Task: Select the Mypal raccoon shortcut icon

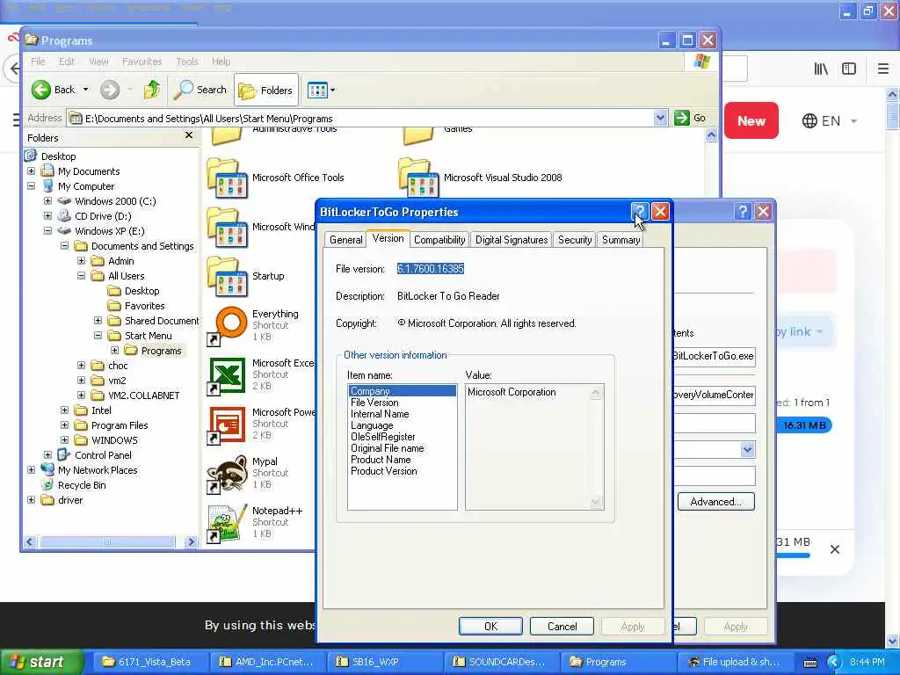Action: coord(228,474)
